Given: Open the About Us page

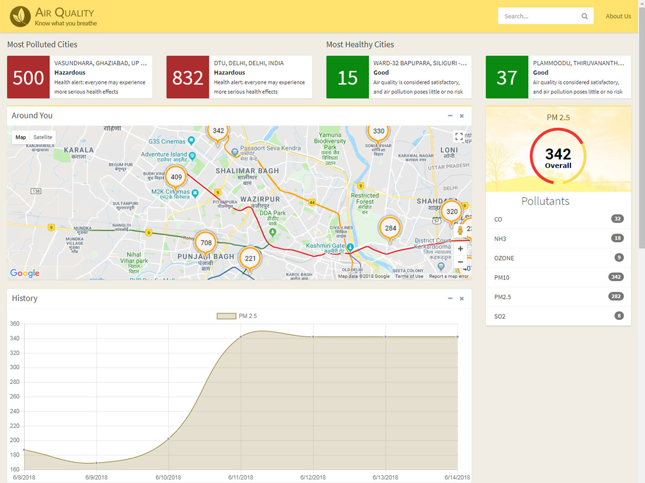Looking at the screenshot, I should [618, 16].
